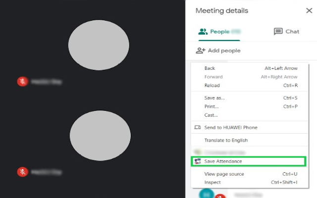Click the Add people button label

pyautogui.click(x=224, y=50)
